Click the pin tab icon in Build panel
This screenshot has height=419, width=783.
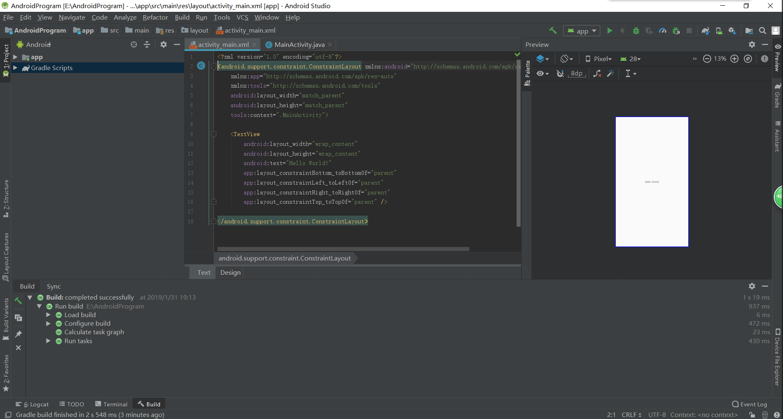[18, 334]
